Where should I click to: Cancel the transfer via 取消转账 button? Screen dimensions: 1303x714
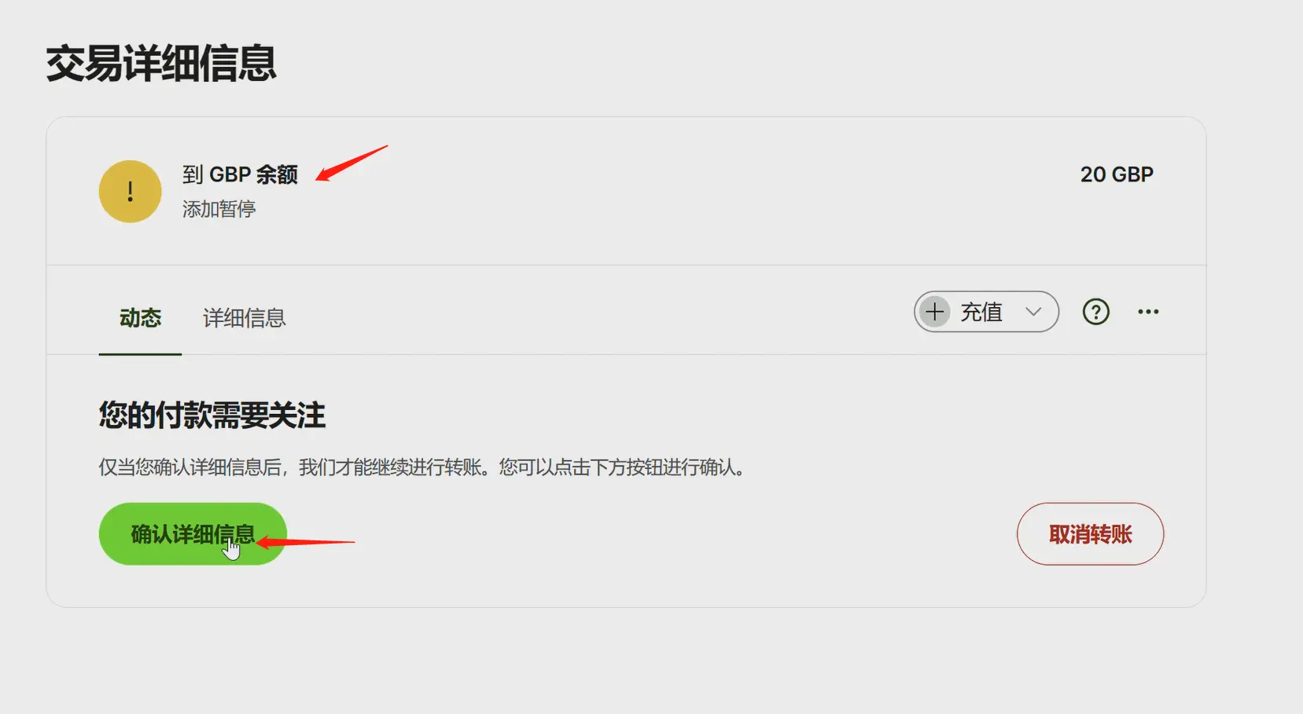(x=1090, y=534)
